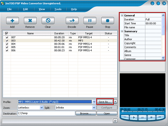The image size is (168, 126).
Task: Uncheck the file 003 checkbox
Action: pos(7,41)
